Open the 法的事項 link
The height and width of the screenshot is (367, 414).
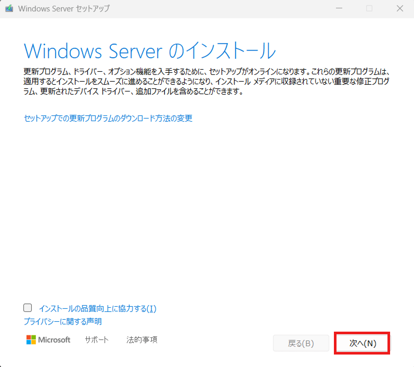142,339
